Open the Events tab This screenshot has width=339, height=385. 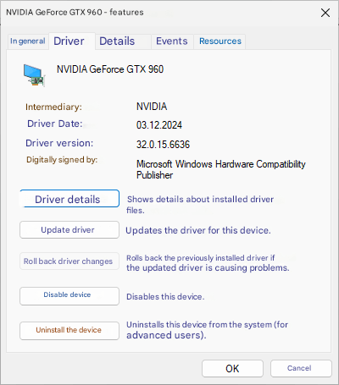click(x=172, y=41)
